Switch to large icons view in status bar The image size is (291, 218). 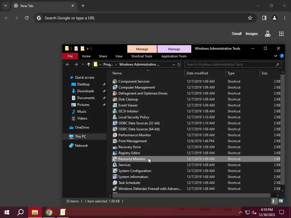click(x=280, y=201)
